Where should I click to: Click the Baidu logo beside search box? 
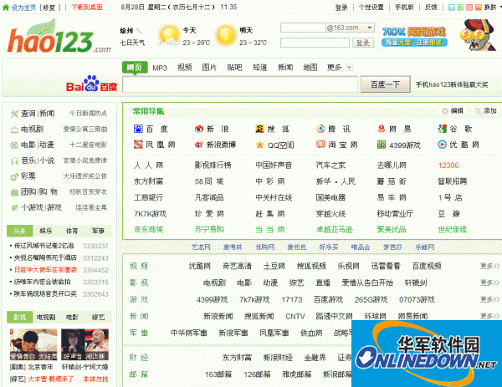tap(91, 84)
